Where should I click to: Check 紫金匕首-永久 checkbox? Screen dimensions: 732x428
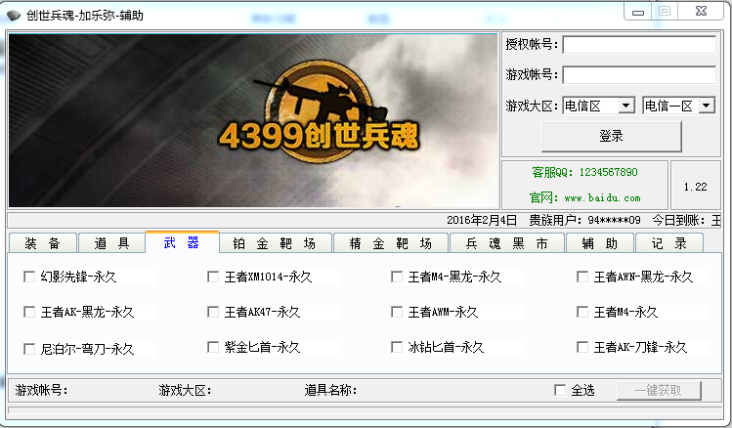point(213,347)
